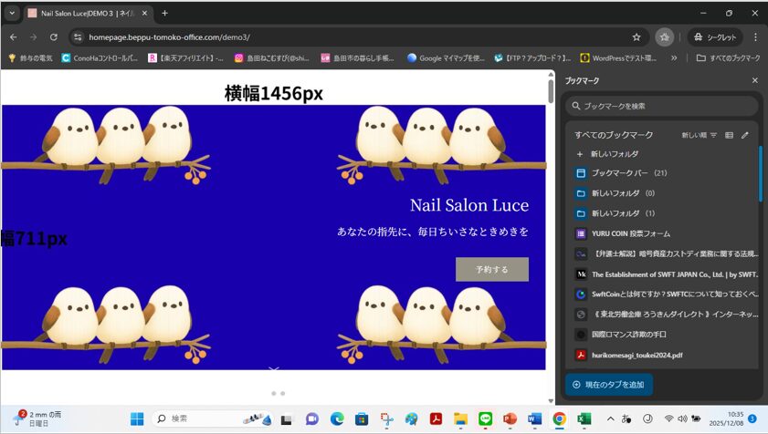This screenshot has height=434, width=768.
Task: Open the ConoHaコントロールパネル bookmark
Action: tap(100, 57)
